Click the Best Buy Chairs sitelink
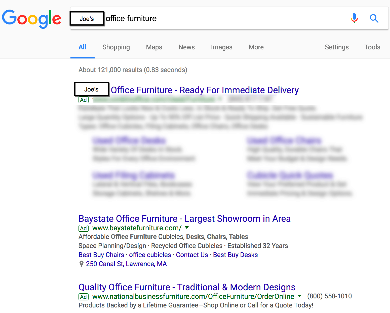The height and width of the screenshot is (313, 390). (x=101, y=255)
